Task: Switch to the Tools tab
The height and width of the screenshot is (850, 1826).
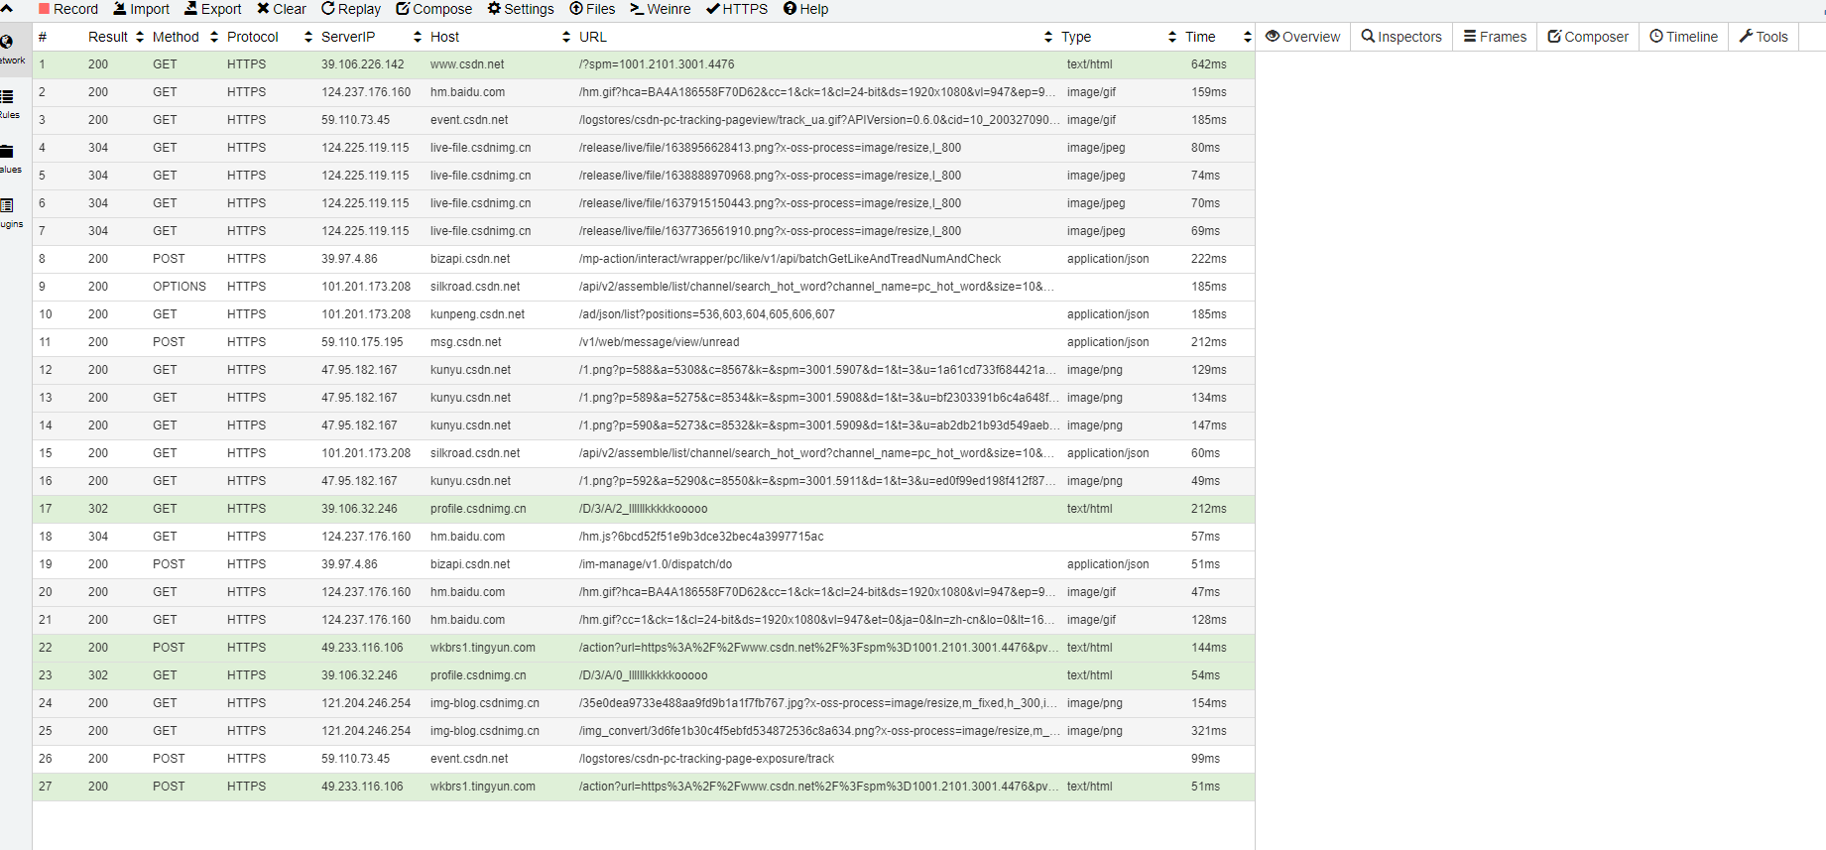Action: click(x=1764, y=37)
